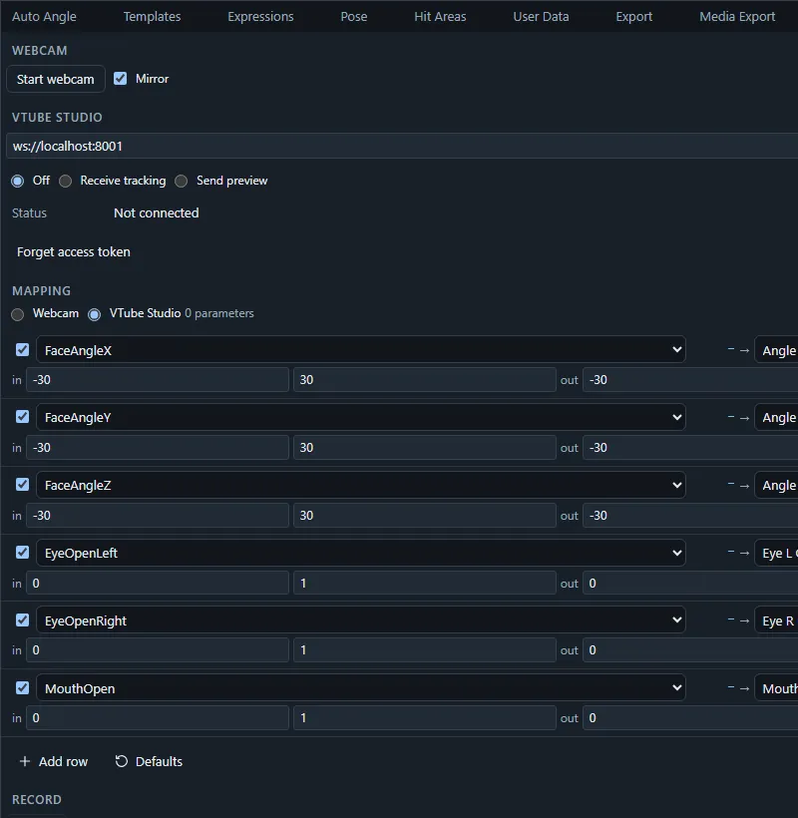Edit FaceAngleX in maximum field 30

tap(425, 380)
